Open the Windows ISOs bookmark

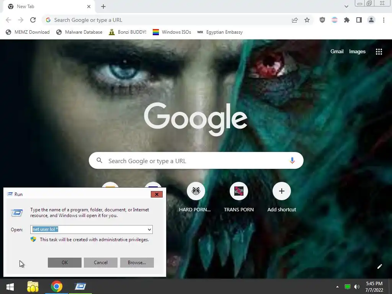pos(172,32)
